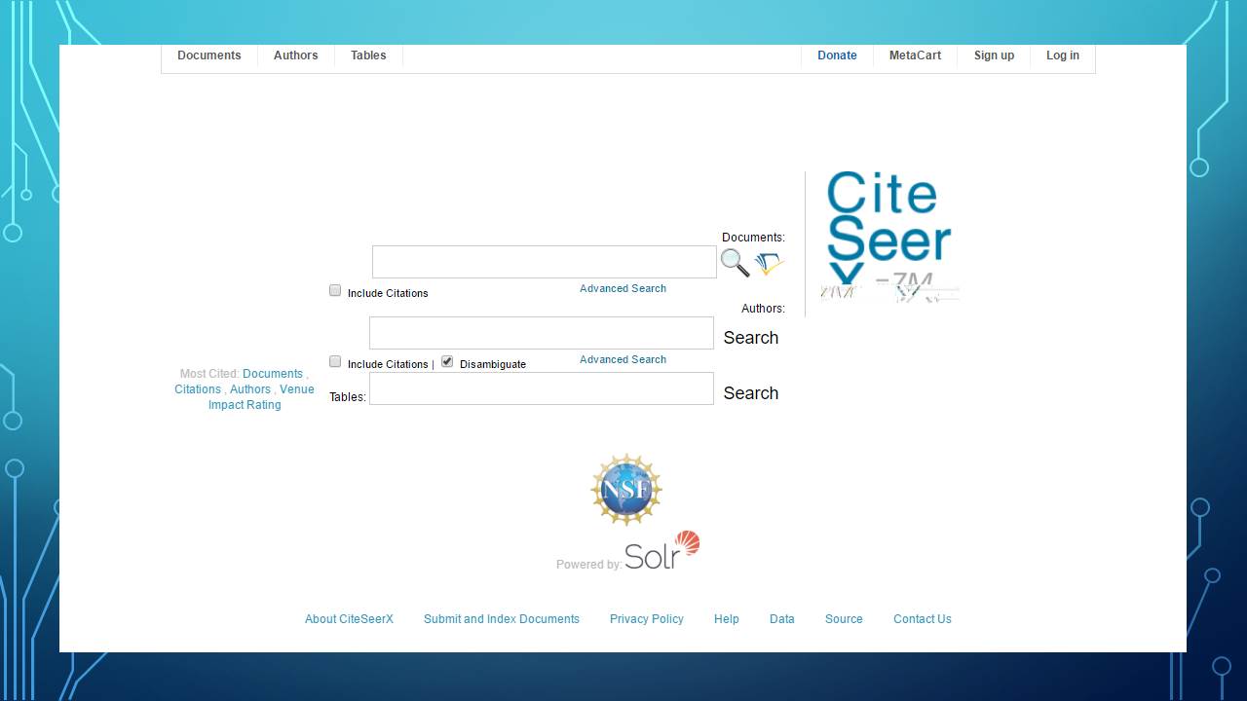Open Advanced Search under Documents field
1247x701 pixels.
pos(623,288)
